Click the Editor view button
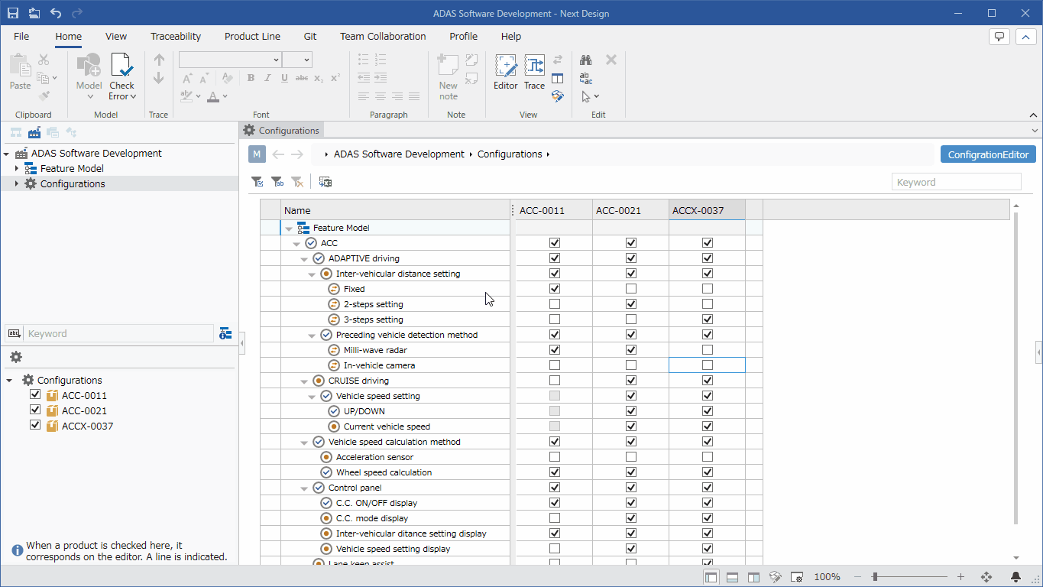The width and height of the screenshot is (1043, 587). (x=505, y=73)
